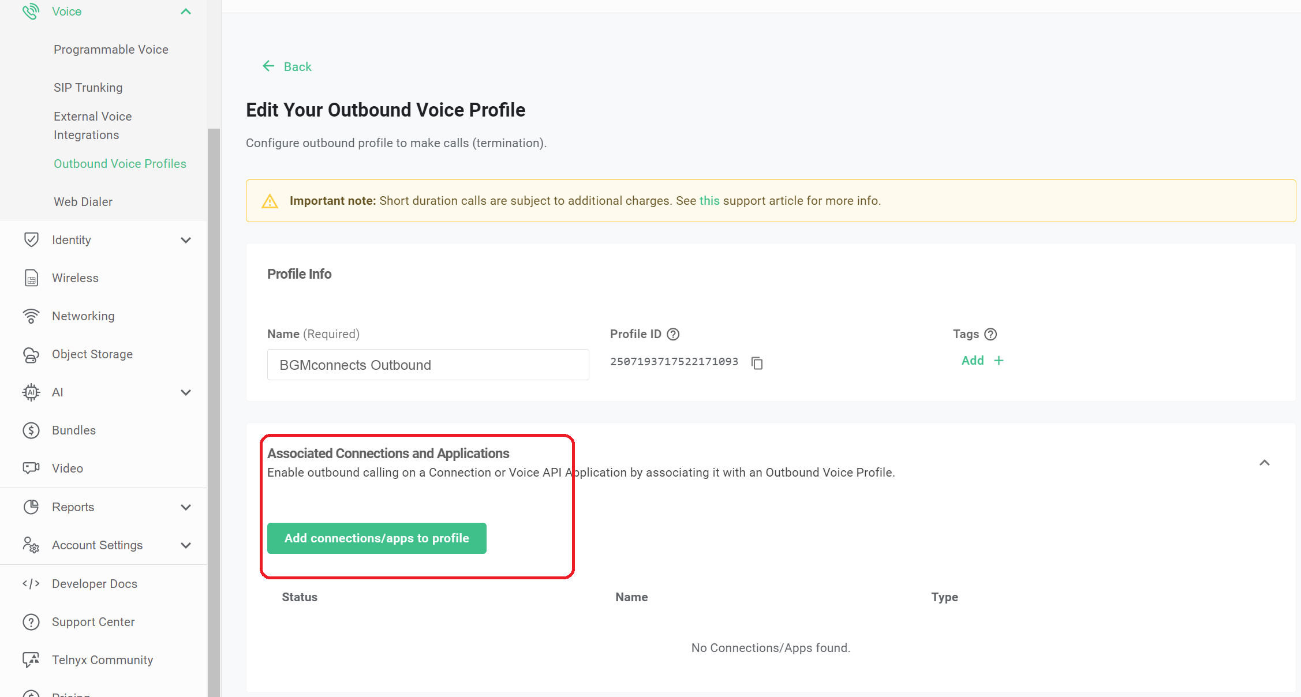Image resolution: width=1301 pixels, height=697 pixels.
Task: Click the Developer Docs code icon
Action: [31, 583]
